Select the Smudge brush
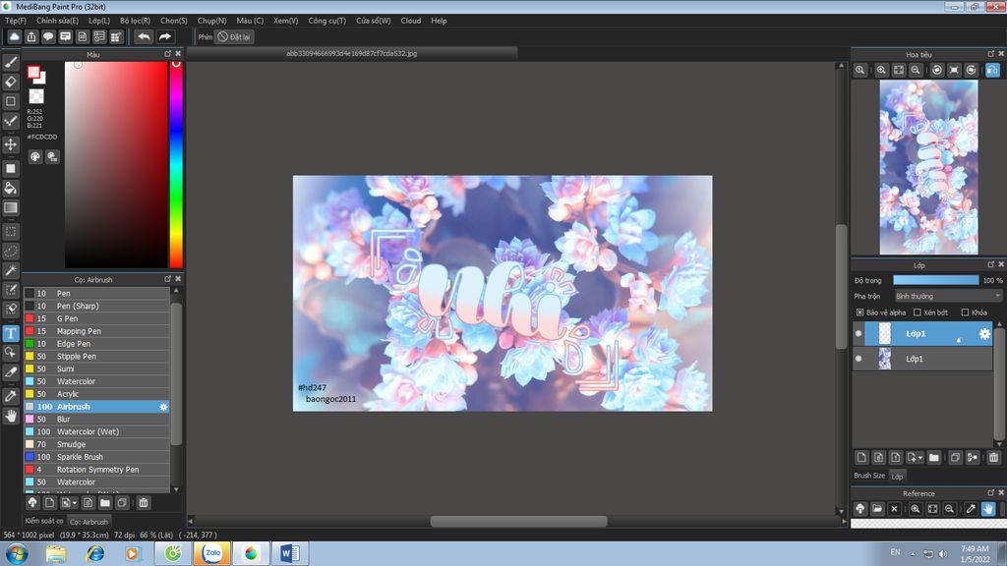Image resolution: width=1007 pixels, height=566 pixels. (x=96, y=444)
